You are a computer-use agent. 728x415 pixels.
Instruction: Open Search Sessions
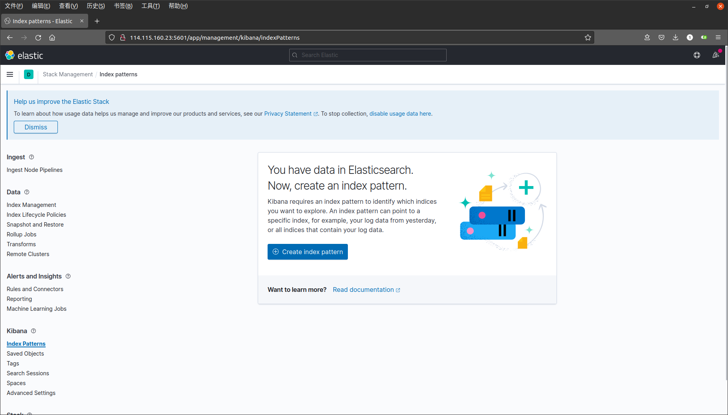28,373
